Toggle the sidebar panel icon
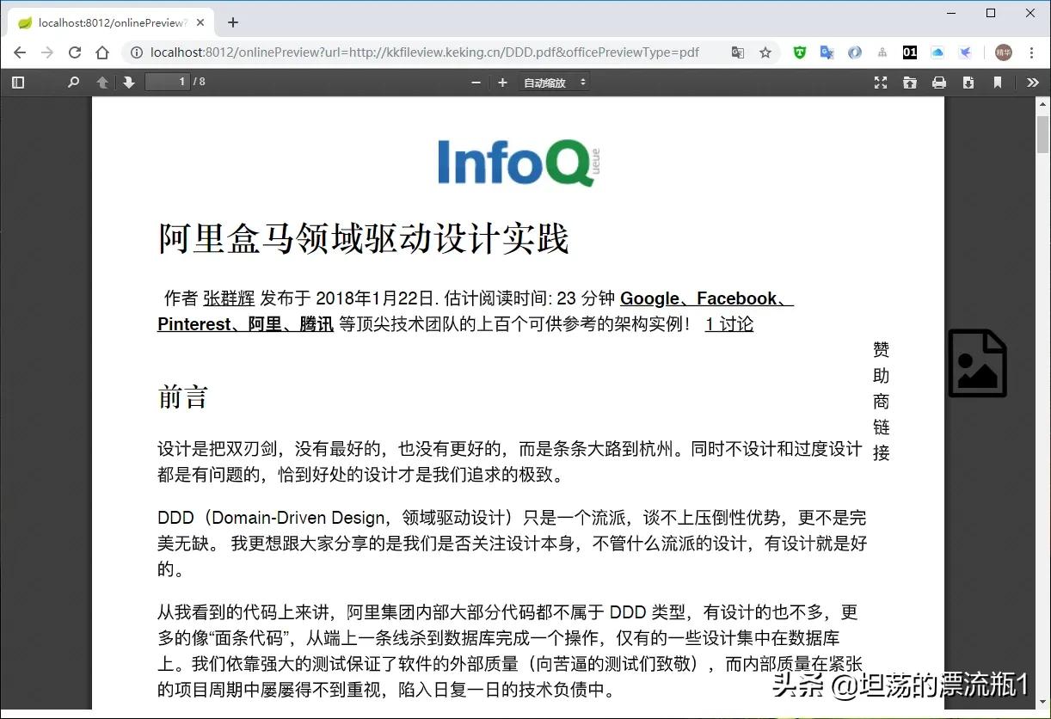 pos(18,82)
